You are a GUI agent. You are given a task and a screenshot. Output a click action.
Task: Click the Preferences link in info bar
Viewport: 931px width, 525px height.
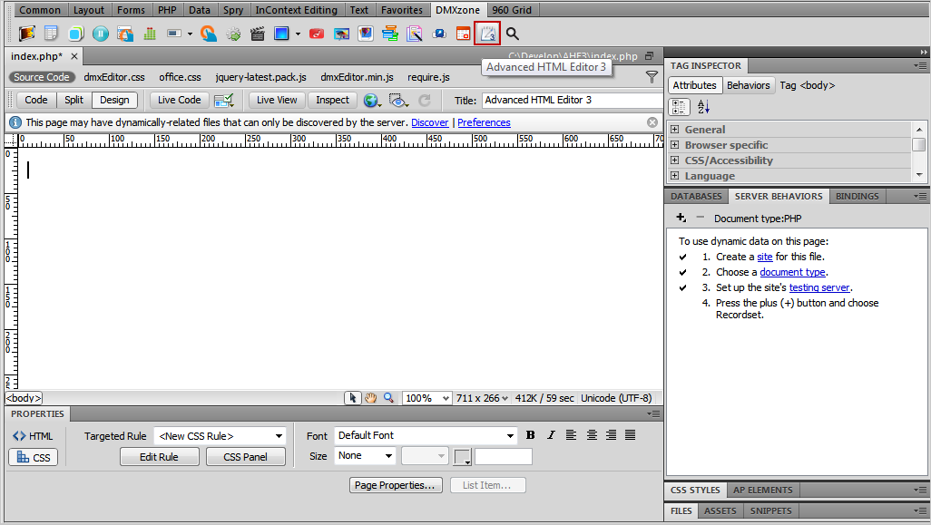484,122
